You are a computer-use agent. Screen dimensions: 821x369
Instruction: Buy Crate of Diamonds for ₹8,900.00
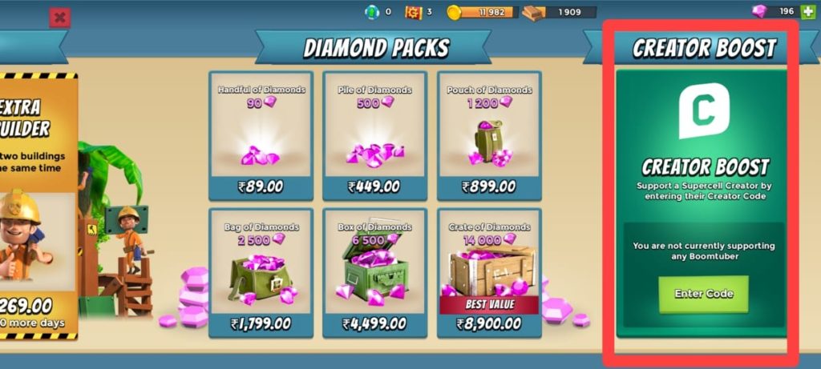(x=489, y=273)
